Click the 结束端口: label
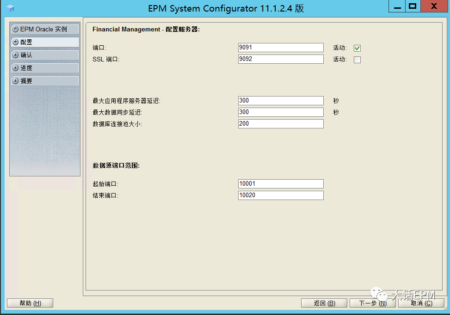 (105, 195)
